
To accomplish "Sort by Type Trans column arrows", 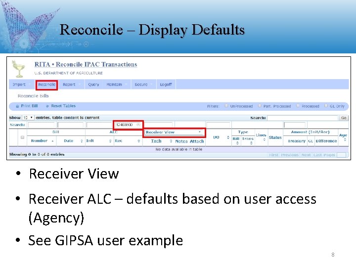I will pos(251,143).
